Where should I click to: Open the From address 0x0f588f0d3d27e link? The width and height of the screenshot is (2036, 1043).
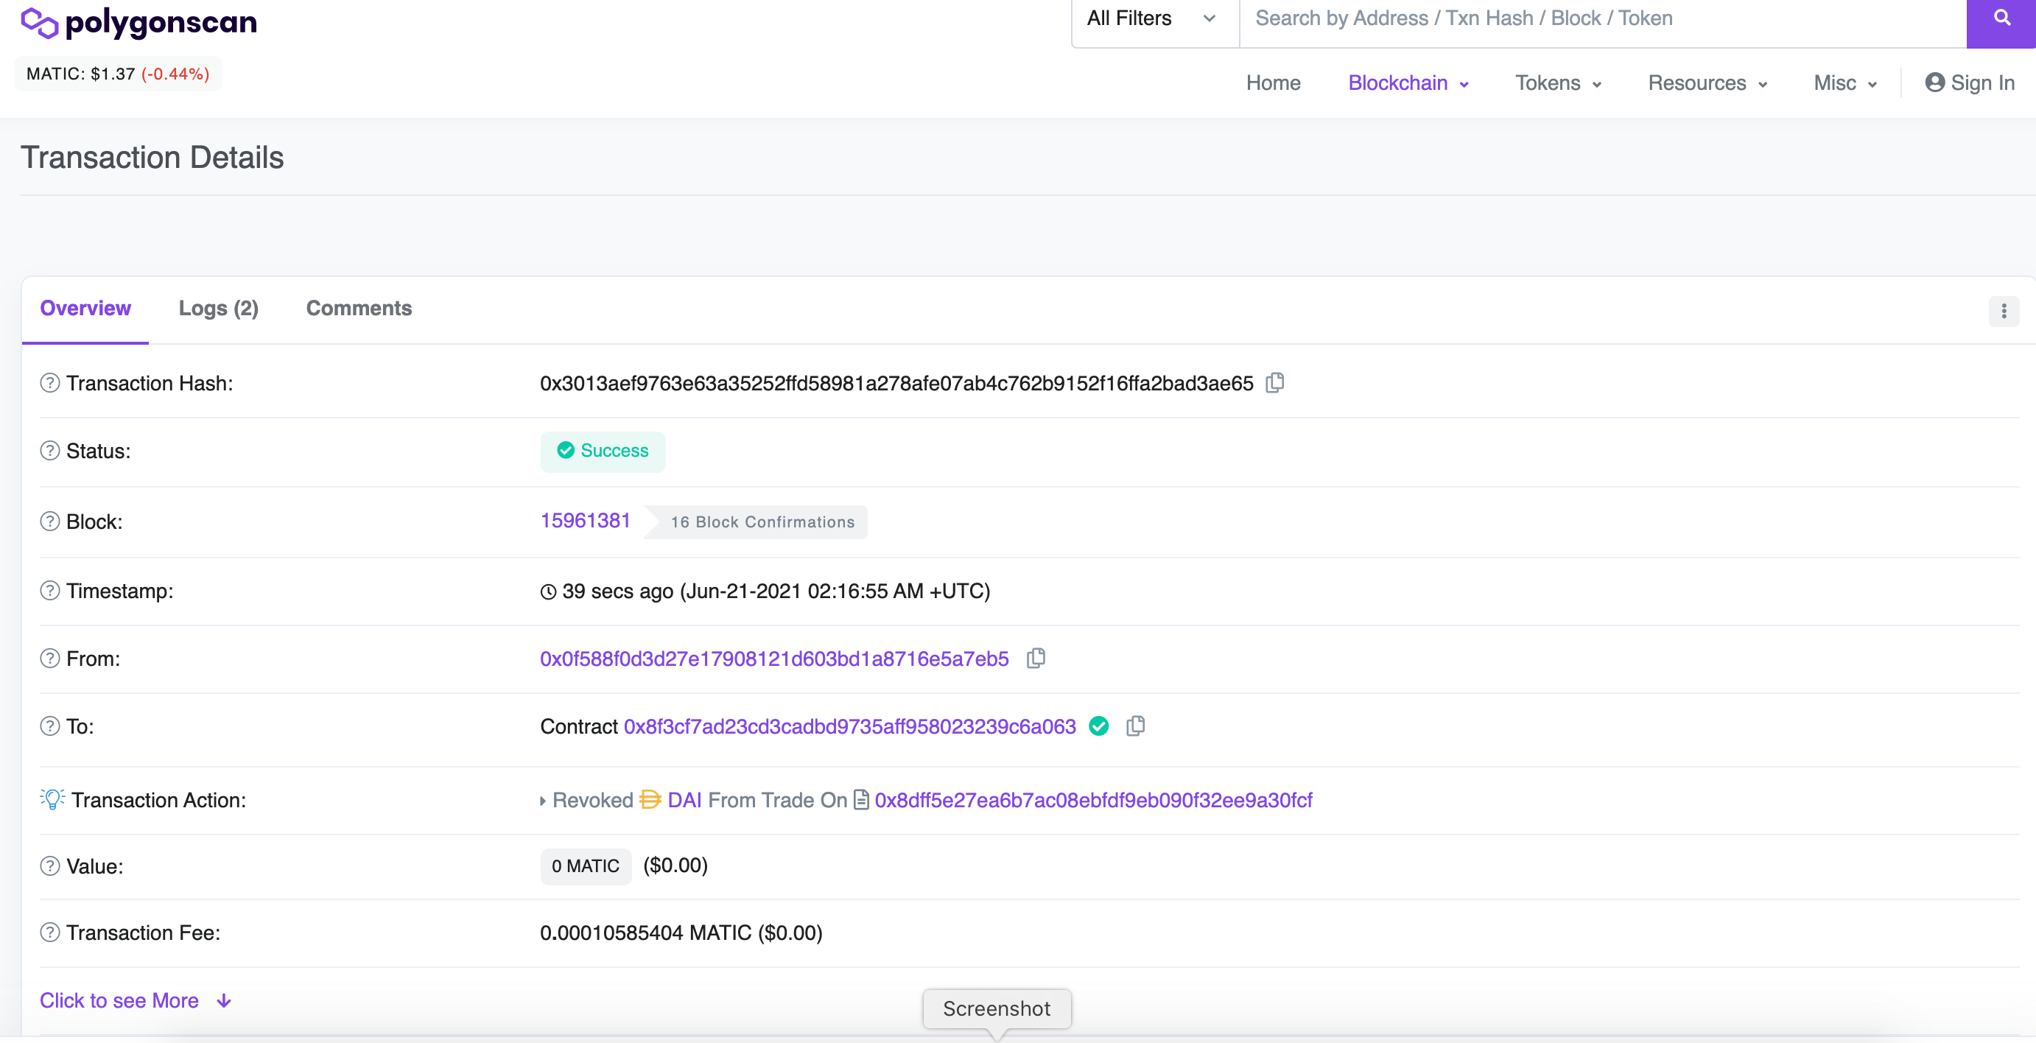click(775, 659)
